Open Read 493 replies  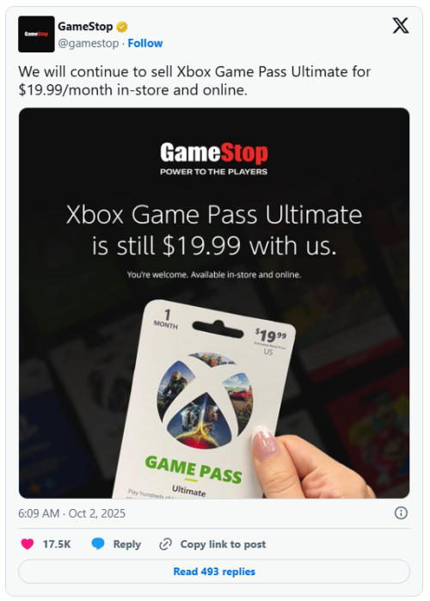(214, 572)
